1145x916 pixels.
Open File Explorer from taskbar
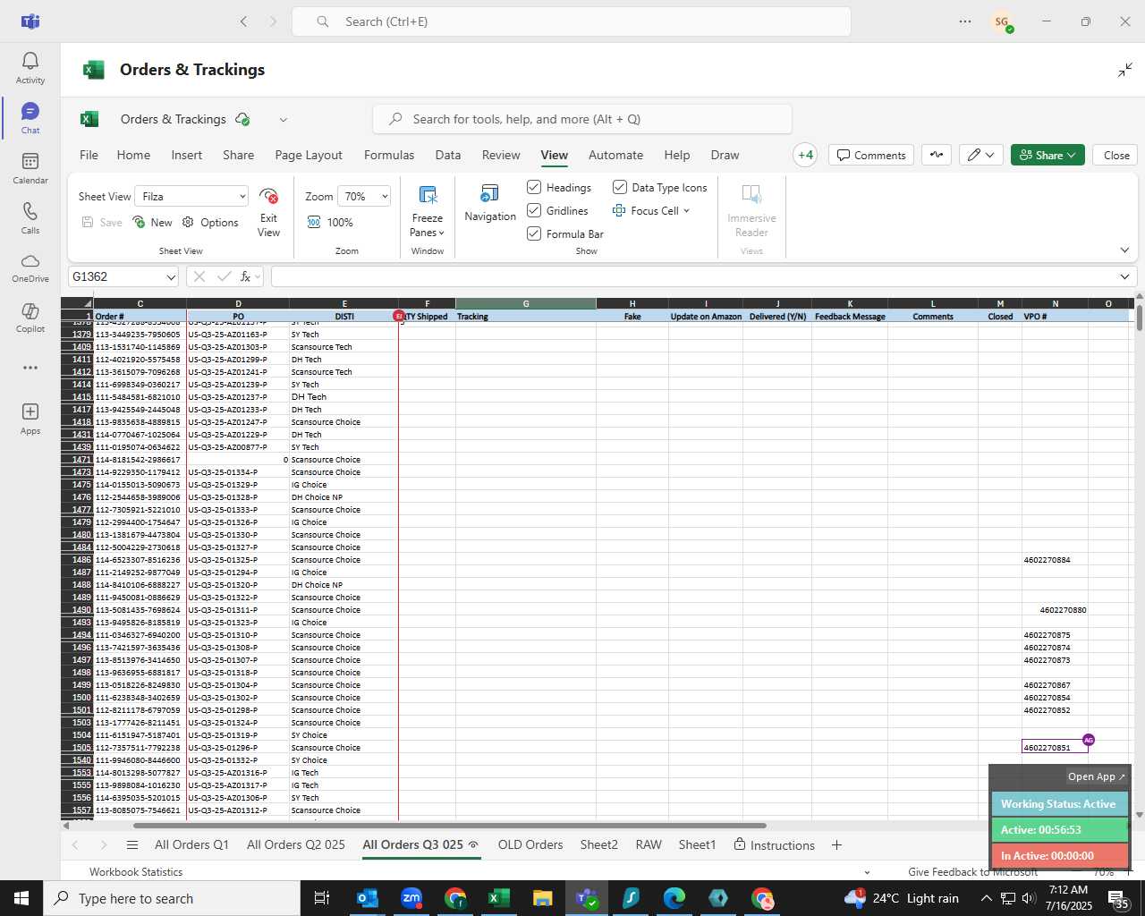pyautogui.click(x=542, y=898)
